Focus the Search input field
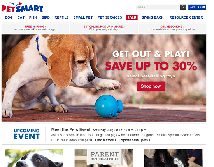 tap(158, 7)
